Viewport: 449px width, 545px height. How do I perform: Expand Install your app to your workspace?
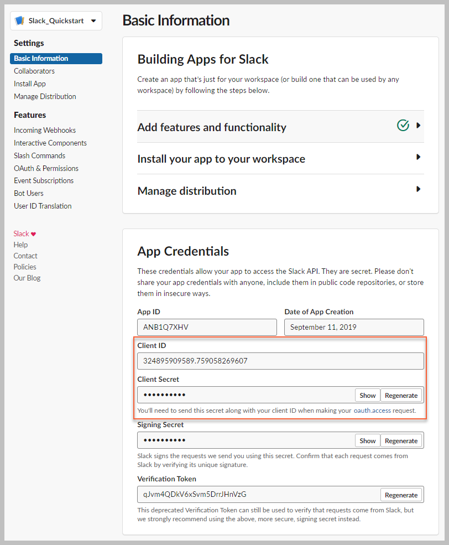pyautogui.click(x=280, y=159)
